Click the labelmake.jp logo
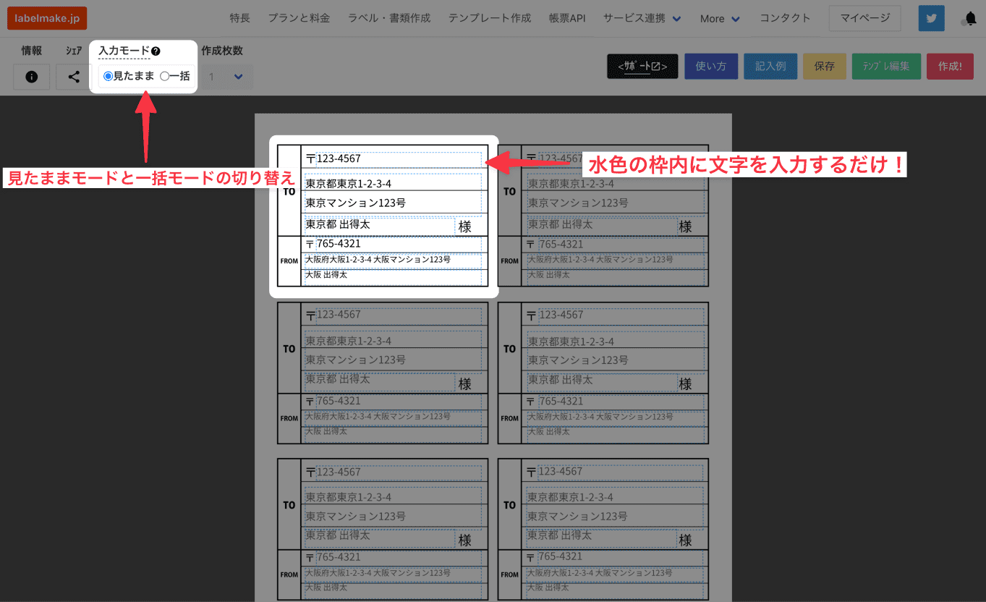 [x=46, y=17]
